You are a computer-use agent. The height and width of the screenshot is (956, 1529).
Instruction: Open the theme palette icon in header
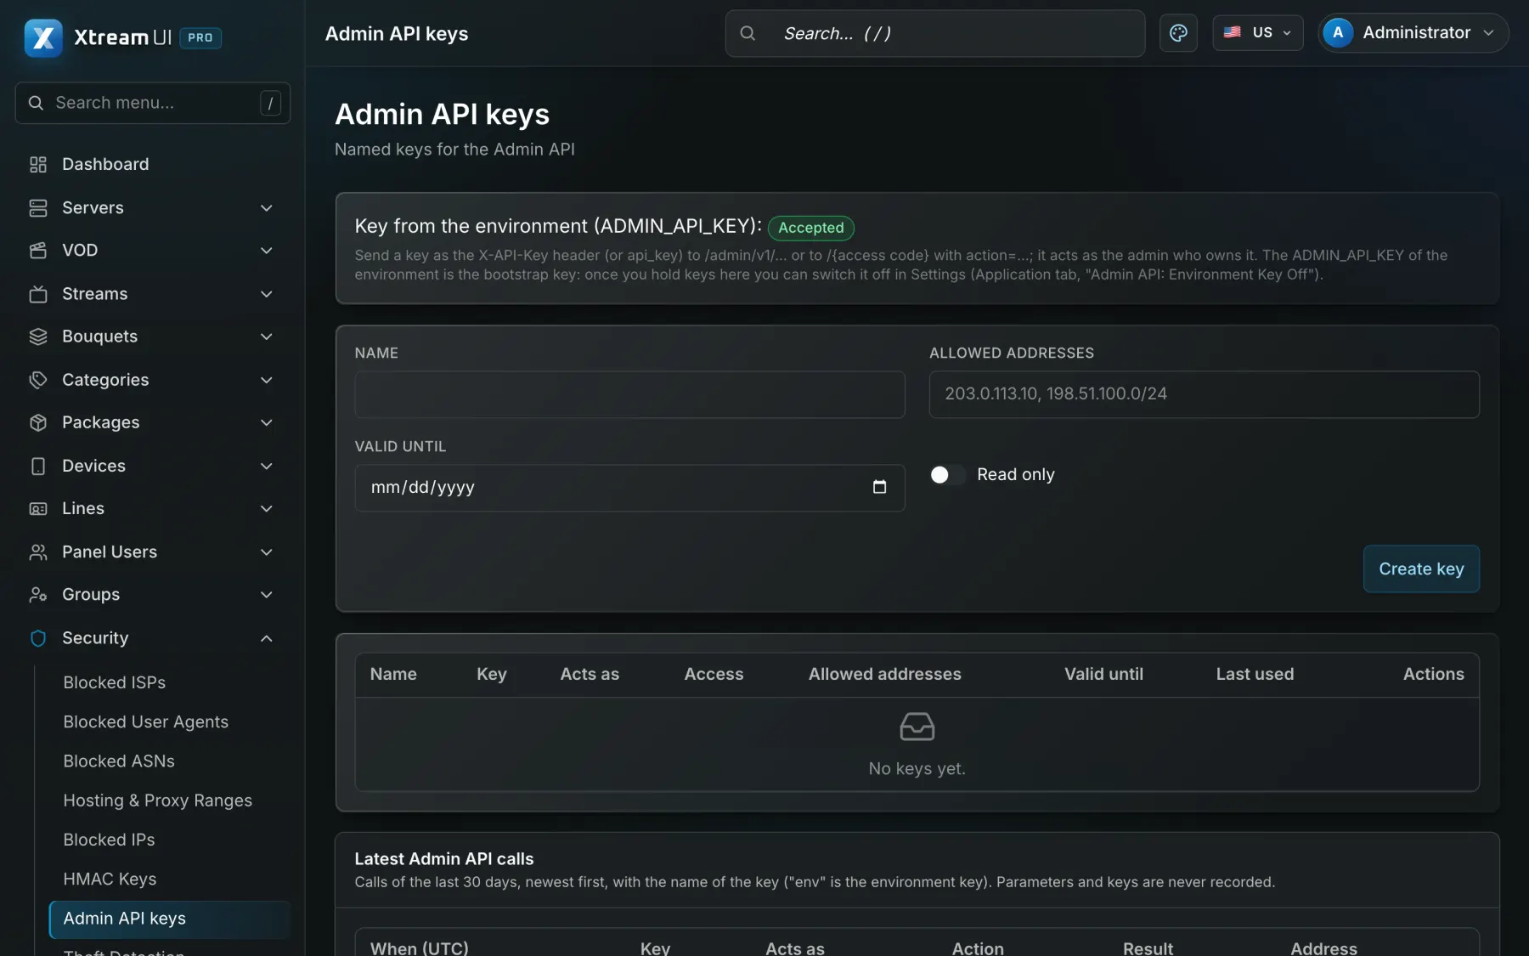coord(1178,33)
